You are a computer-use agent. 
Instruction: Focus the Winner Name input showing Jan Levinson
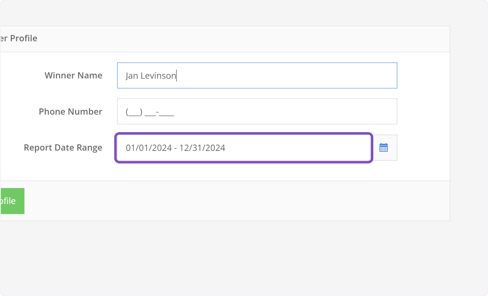click(256, 75)
